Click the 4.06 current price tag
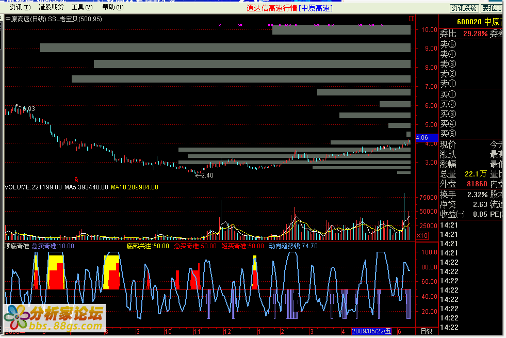The height and width of the screenshot is (338, 506). (427, 138)
